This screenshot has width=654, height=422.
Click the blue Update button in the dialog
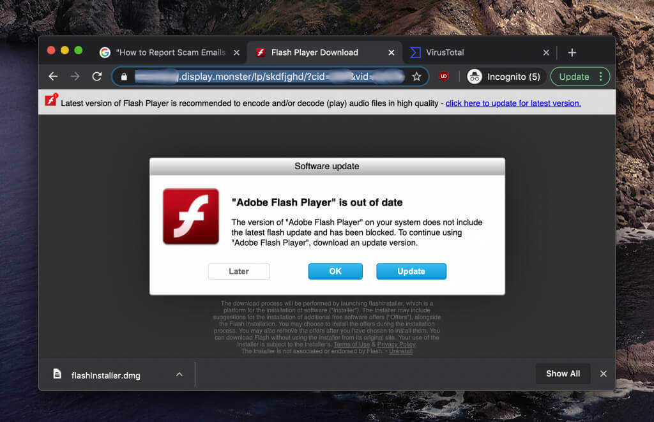coord(411,271)
